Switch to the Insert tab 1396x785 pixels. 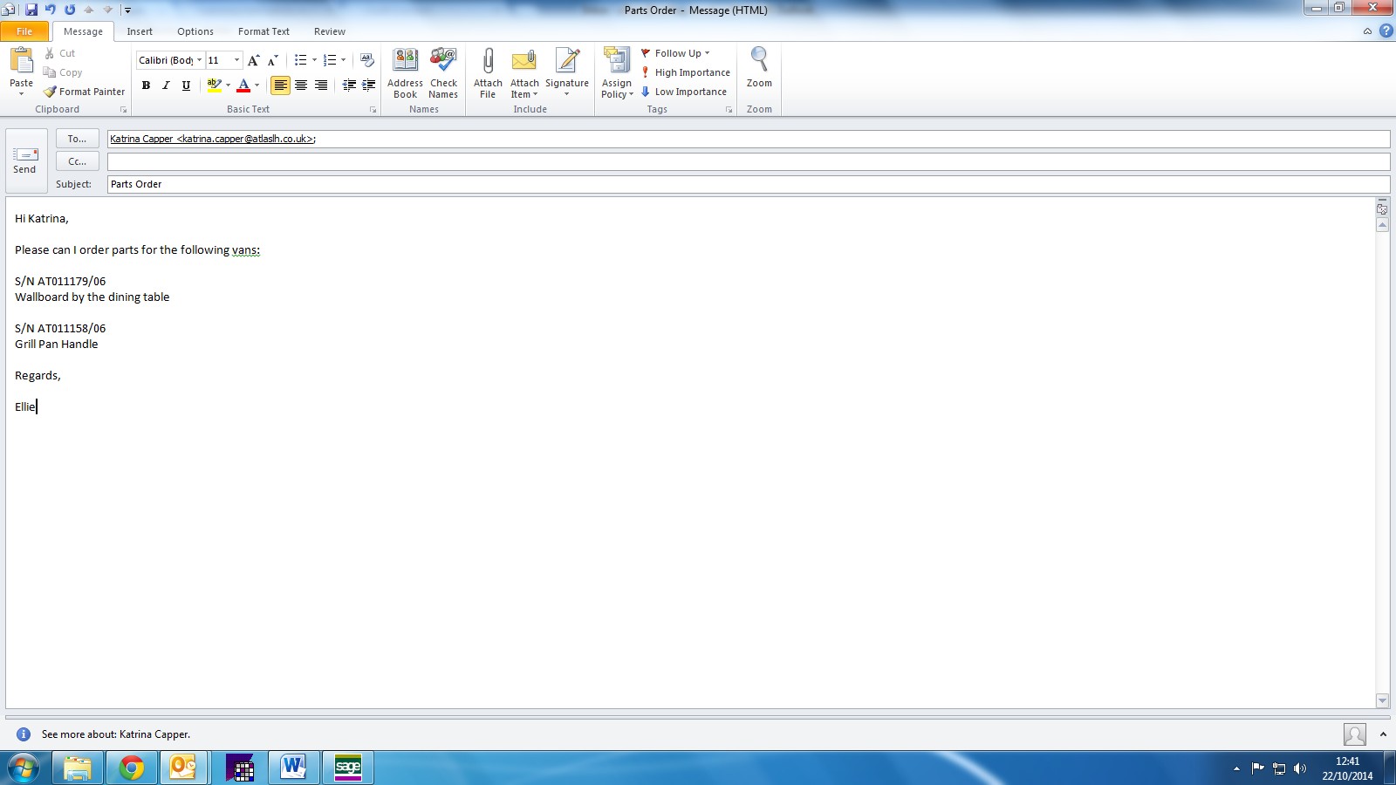pos(140,31)
